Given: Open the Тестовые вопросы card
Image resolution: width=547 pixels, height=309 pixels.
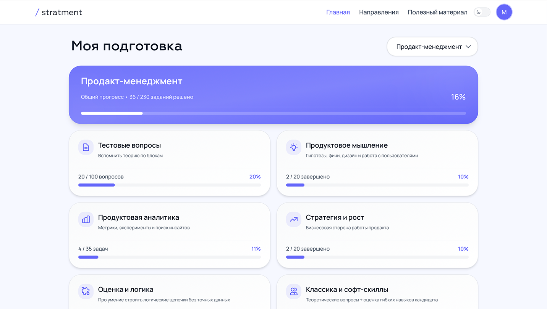Looking at the screenshot, I should tap(169, 163).
